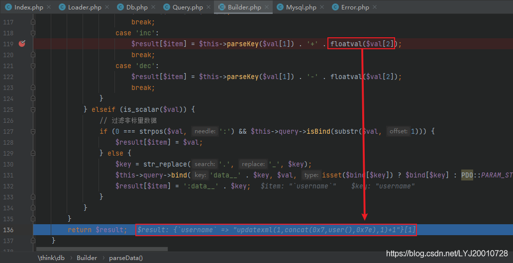
Task: Open the Error.php tab
Action: [354, 7]
